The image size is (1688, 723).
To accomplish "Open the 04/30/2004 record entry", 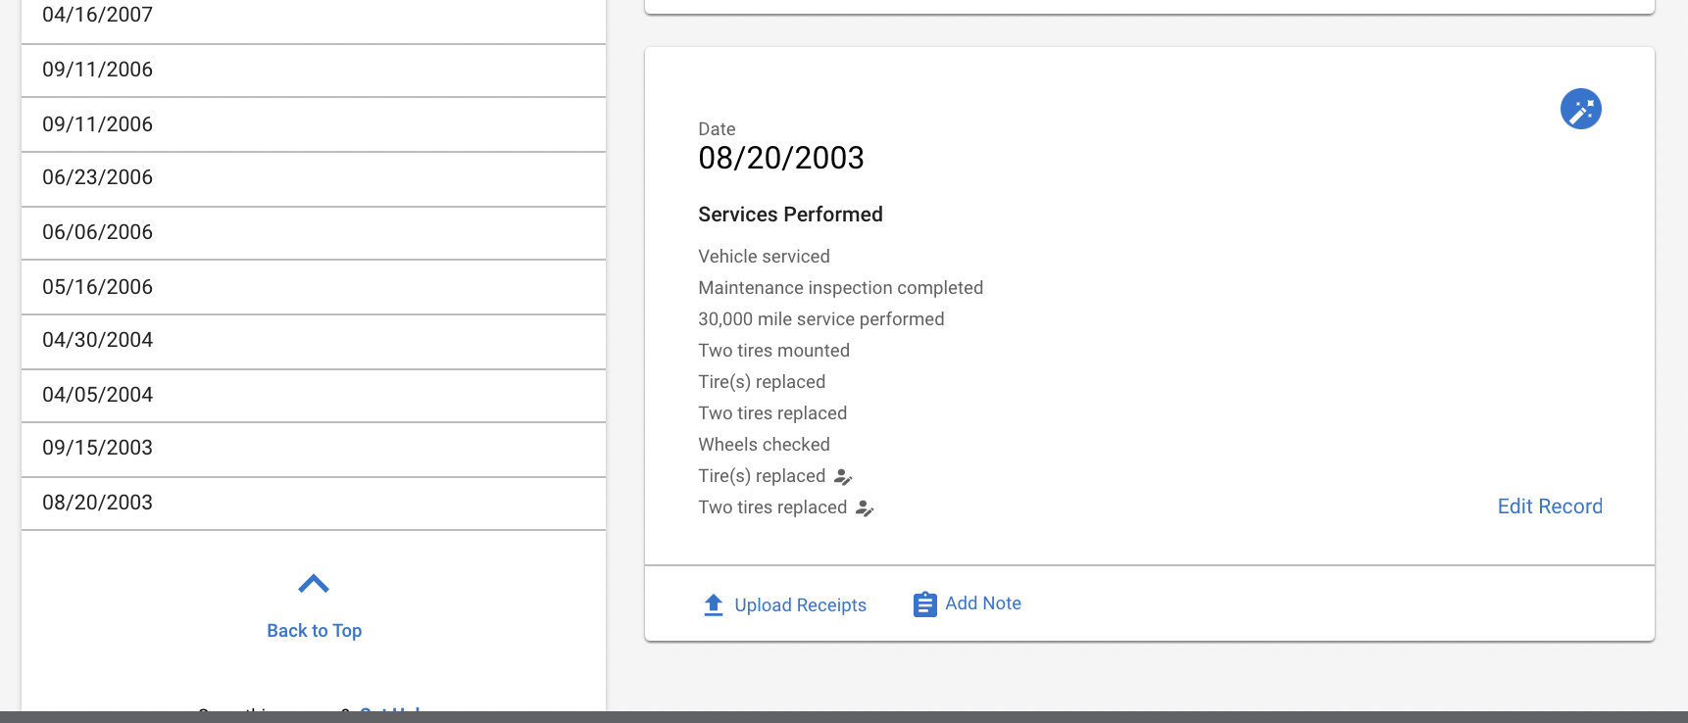I will [314, 341].
